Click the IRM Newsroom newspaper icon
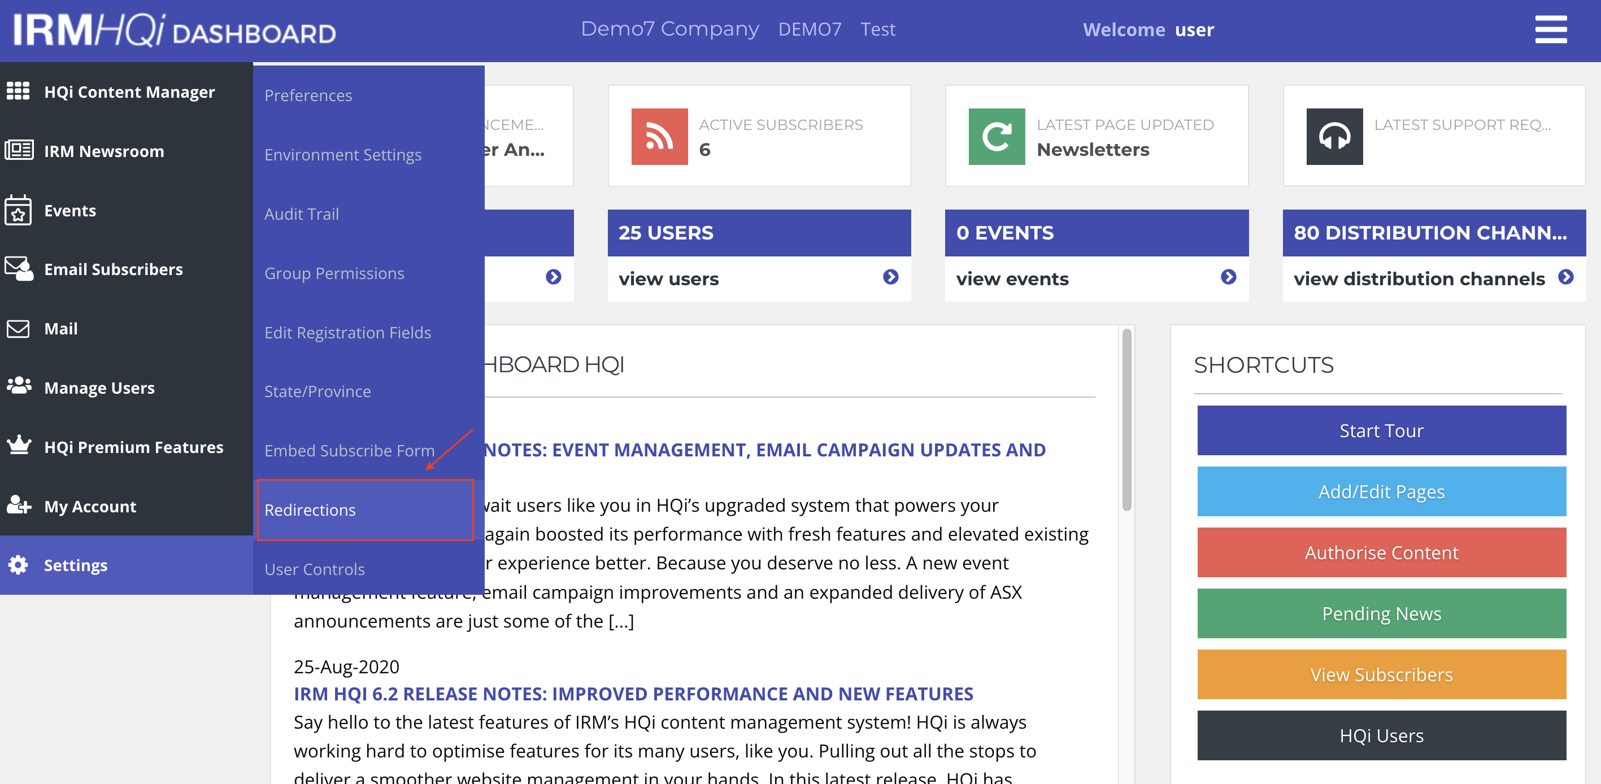Viewport: 1601px width, 784px height. coord(19,150)
